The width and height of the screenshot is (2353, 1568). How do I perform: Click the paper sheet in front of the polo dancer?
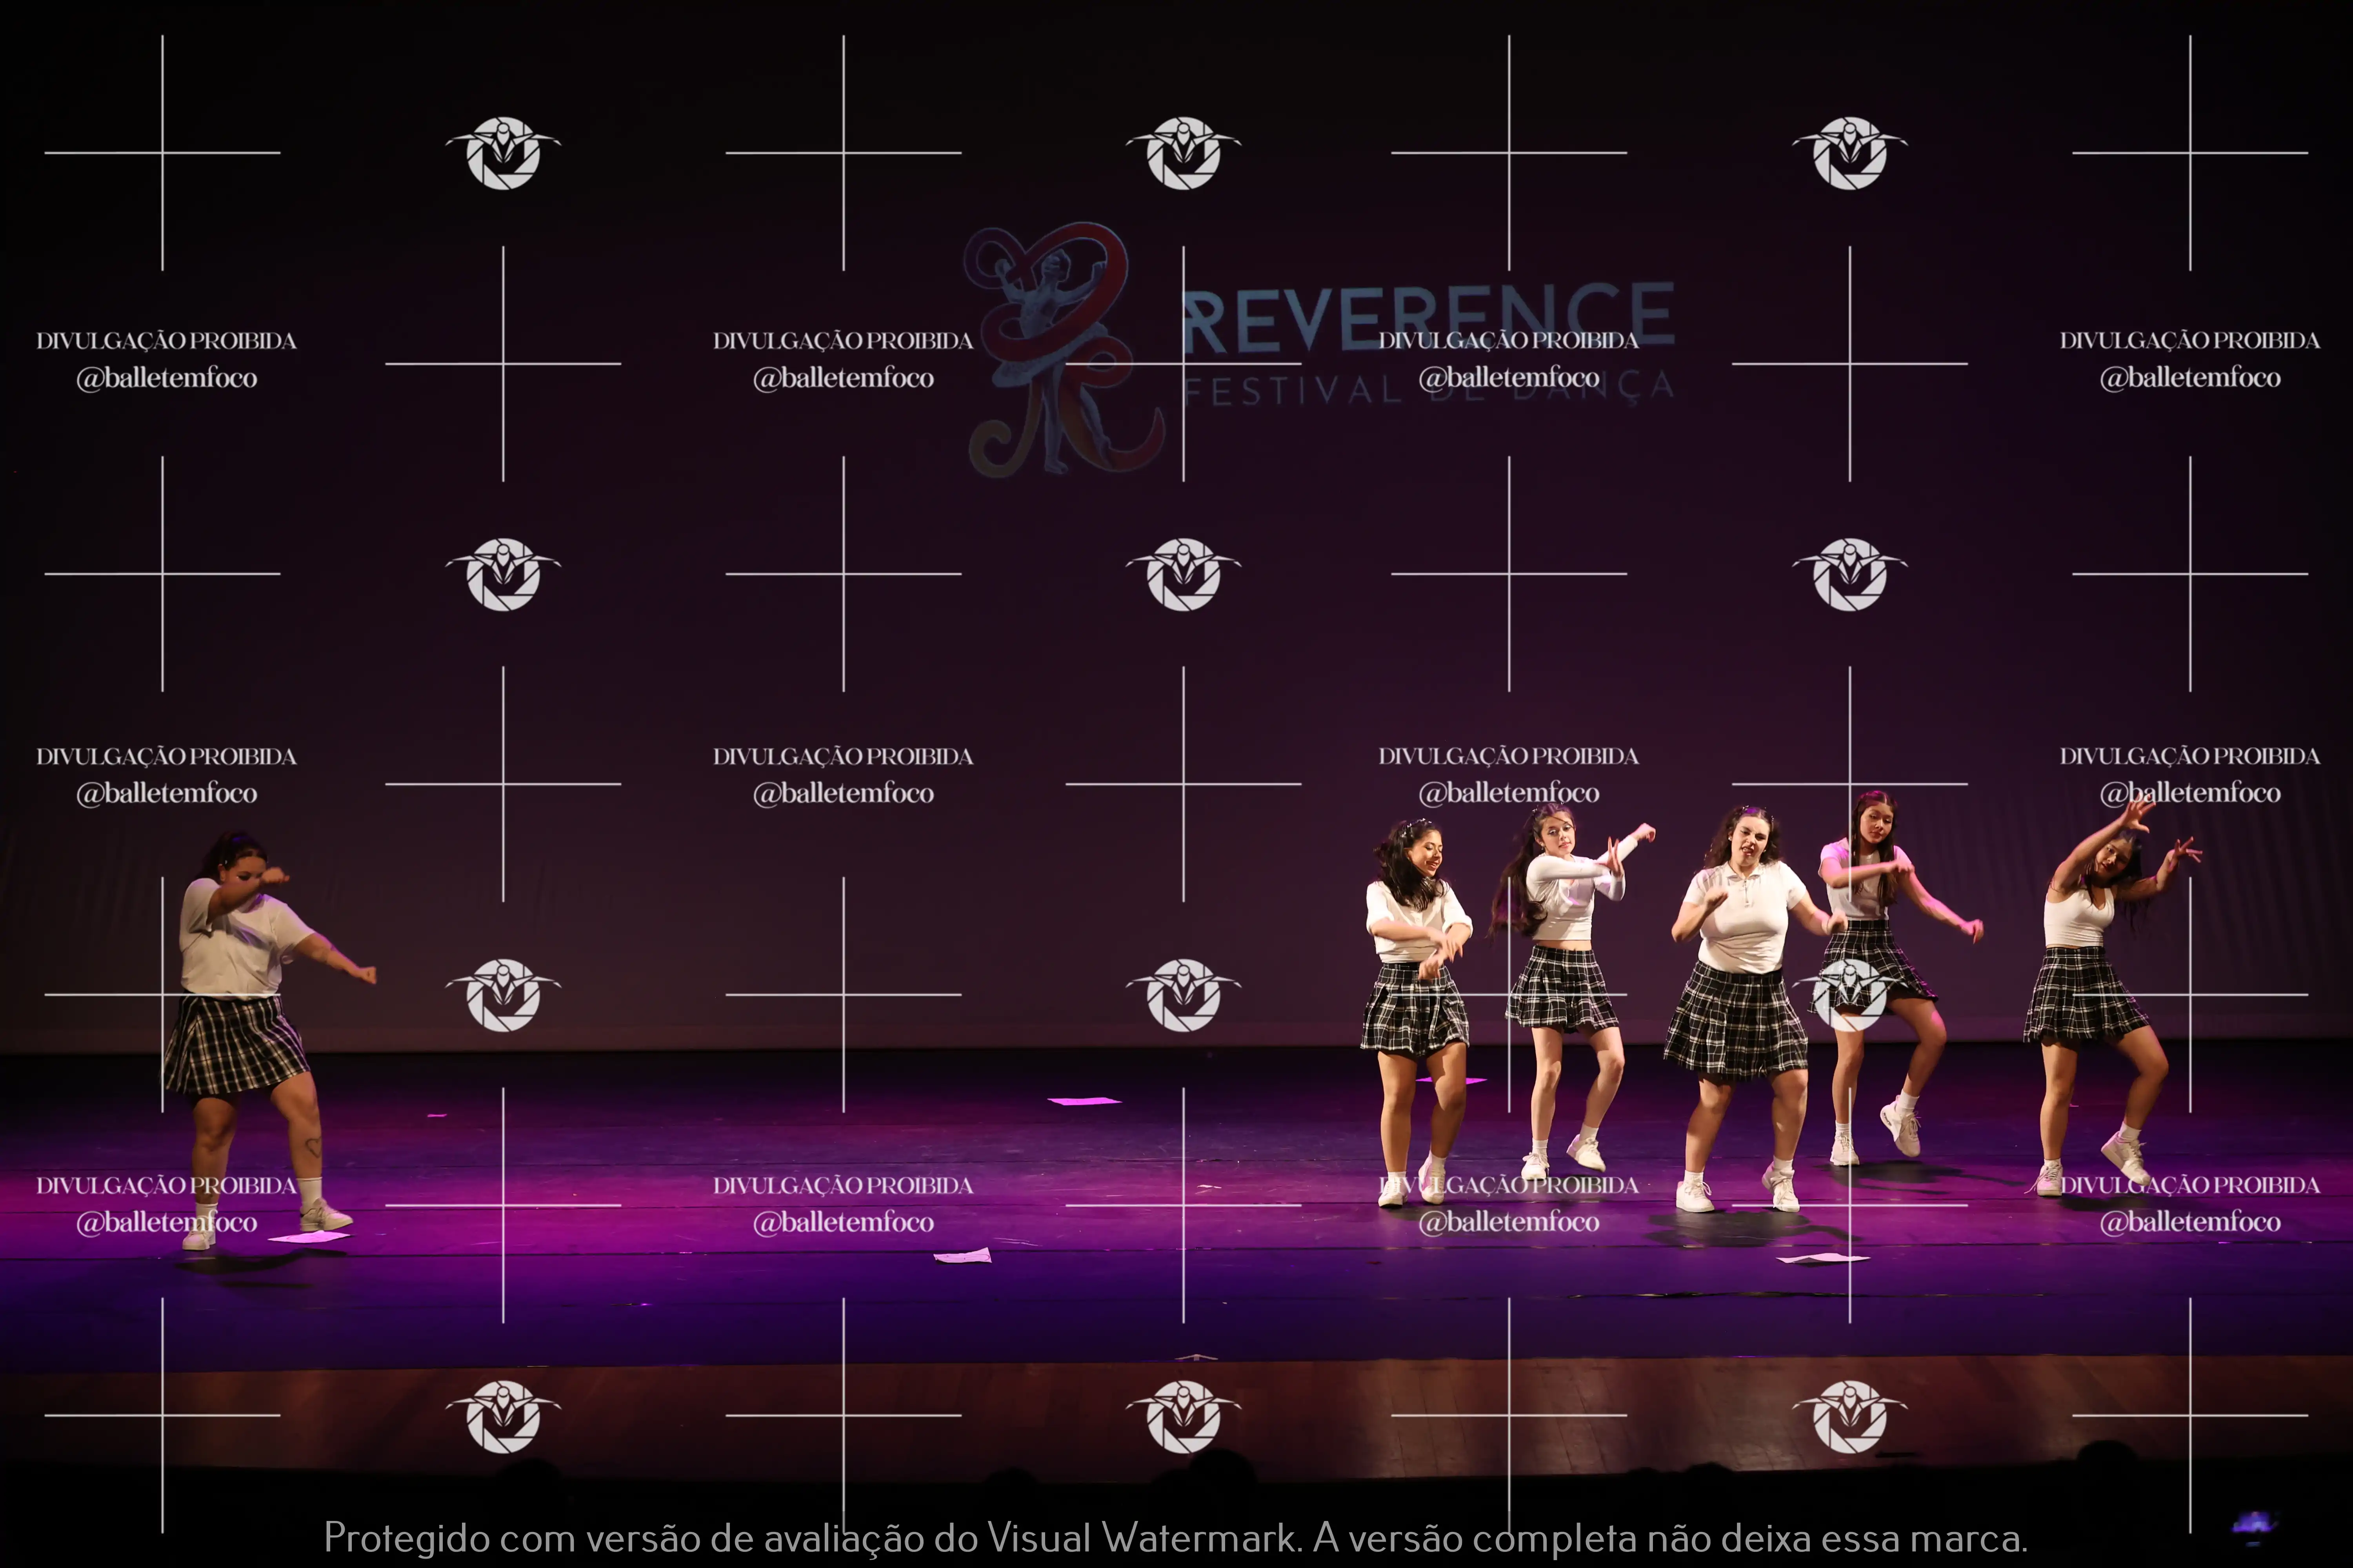point(1823,1258)
